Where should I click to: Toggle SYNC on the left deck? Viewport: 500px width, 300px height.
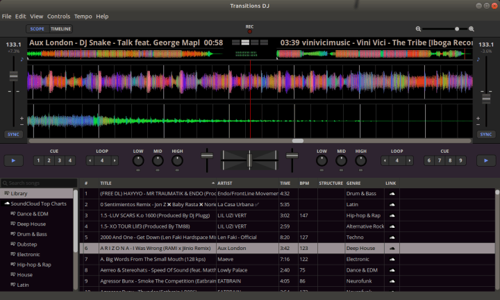[x=13, y=134]
